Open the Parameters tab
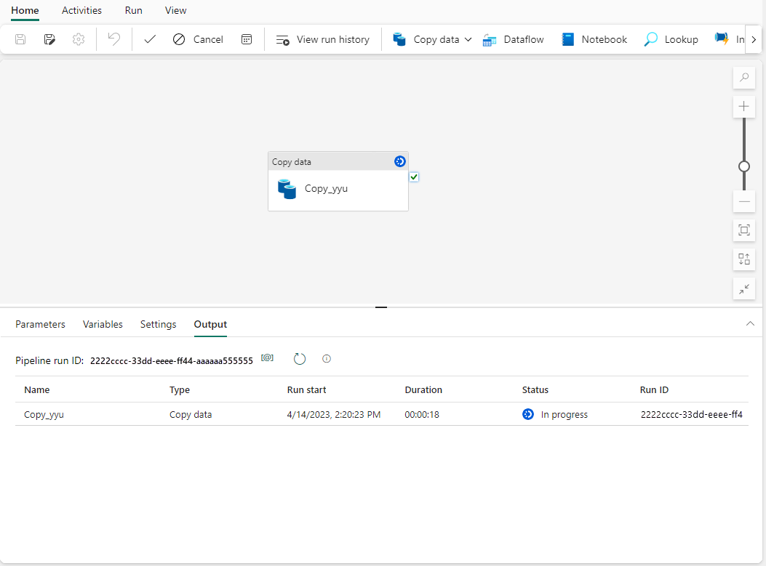Screen dimensions: 766x566 coord(40,325)
